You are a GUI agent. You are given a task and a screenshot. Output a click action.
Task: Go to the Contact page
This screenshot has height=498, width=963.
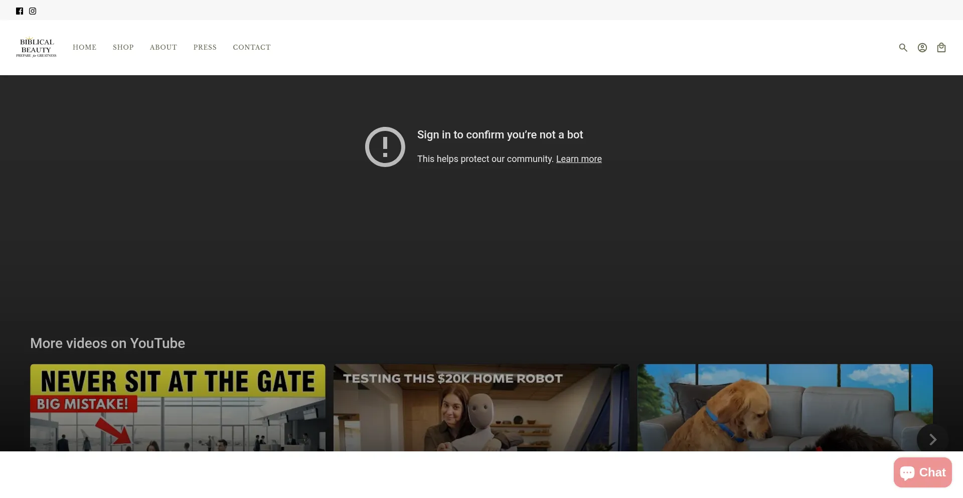click(x=251, y=48)
